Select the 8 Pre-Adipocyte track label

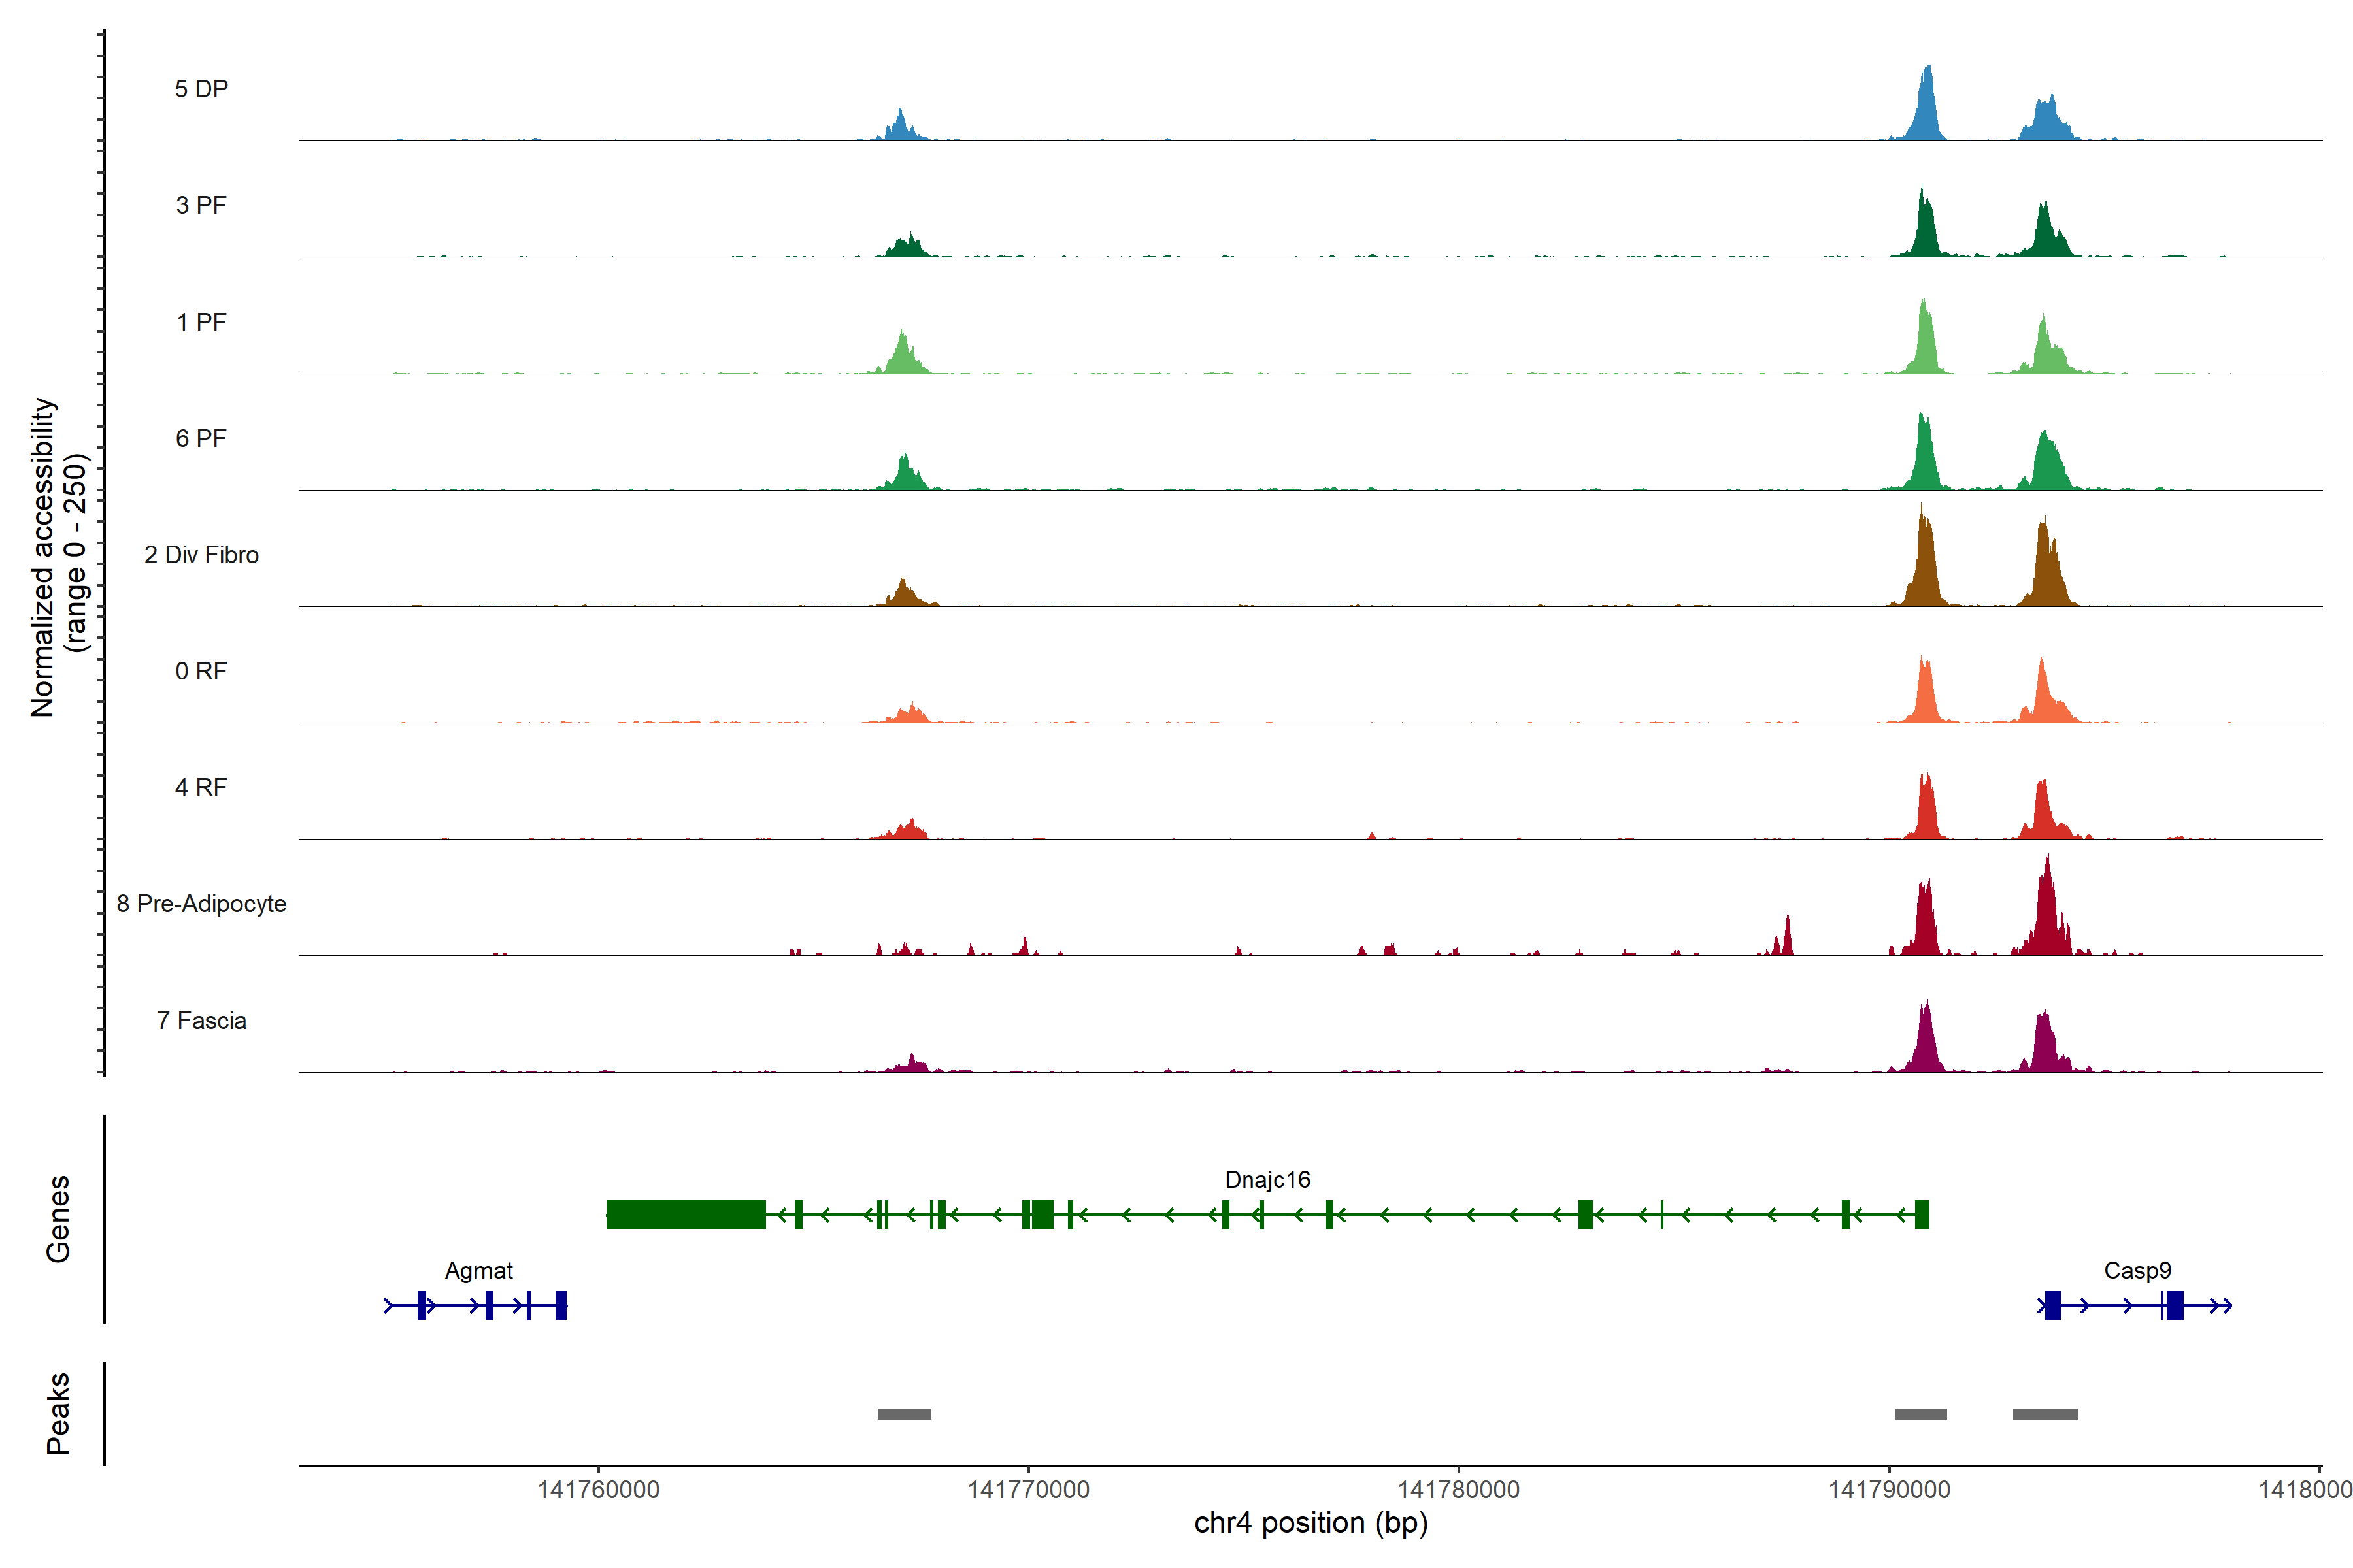coord(201,904)
